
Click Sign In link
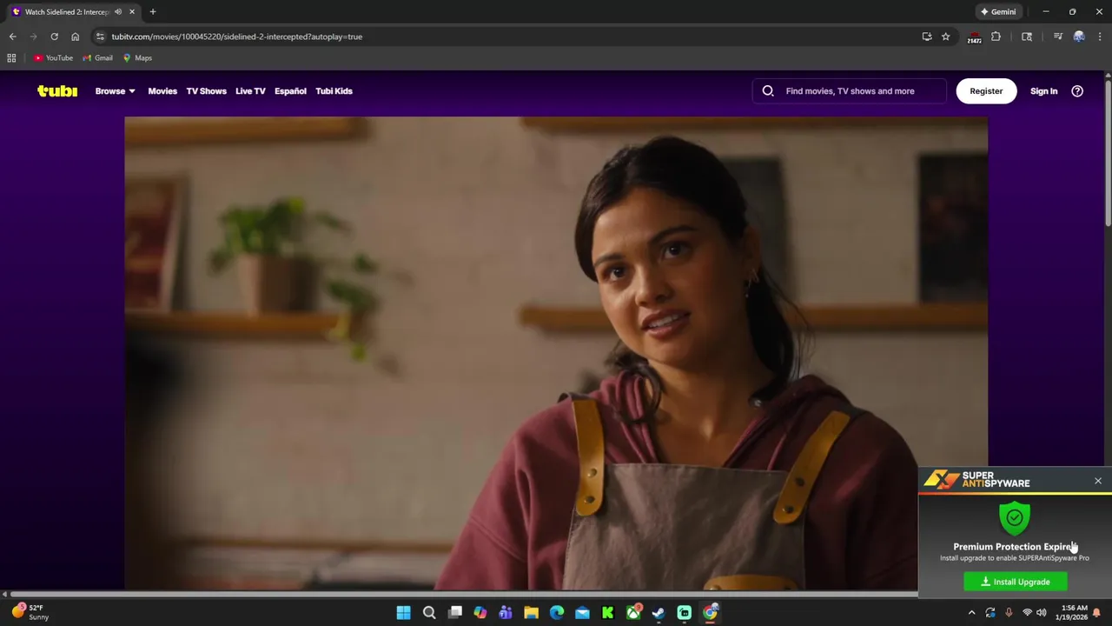click(x=1043, y=91)
